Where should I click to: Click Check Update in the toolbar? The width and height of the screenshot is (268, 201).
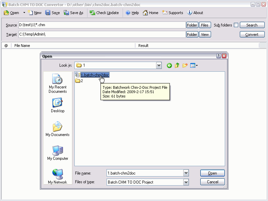[104, 13]
